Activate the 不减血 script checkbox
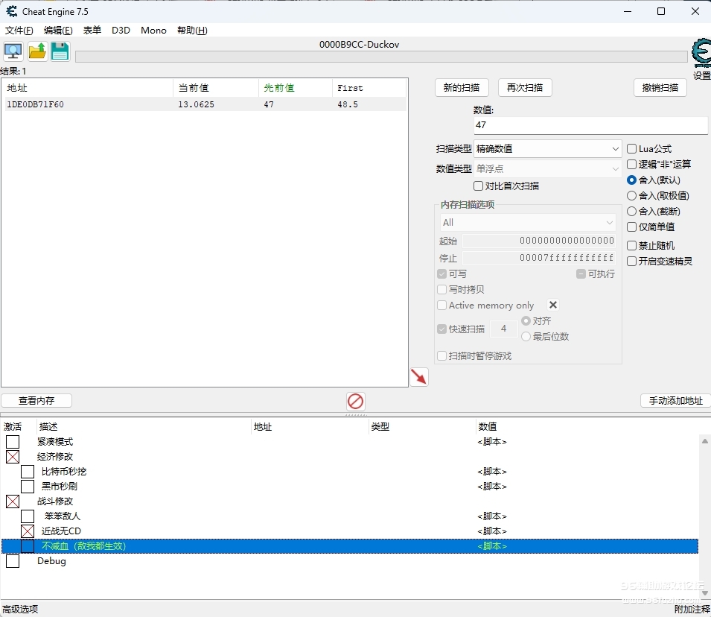 tap(28, 546)
